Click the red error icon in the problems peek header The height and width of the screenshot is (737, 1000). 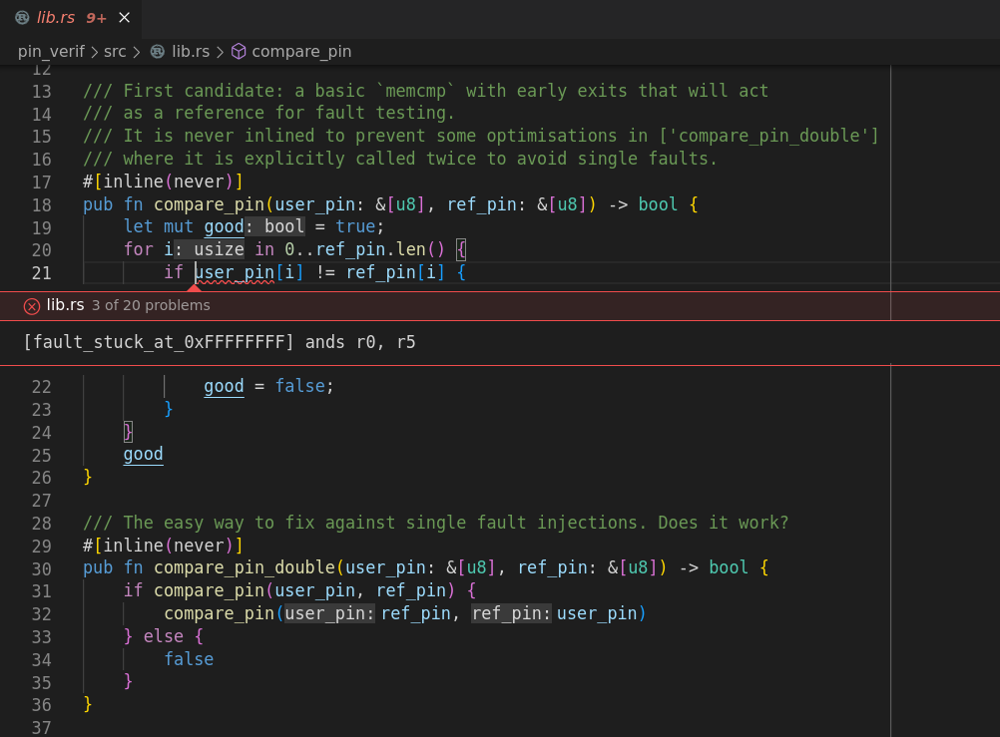pos(31,306)
